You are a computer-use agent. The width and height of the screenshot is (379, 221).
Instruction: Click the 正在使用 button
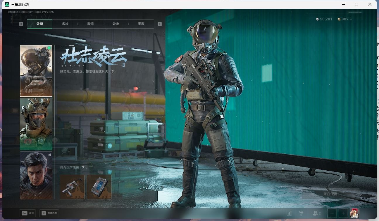330,194
